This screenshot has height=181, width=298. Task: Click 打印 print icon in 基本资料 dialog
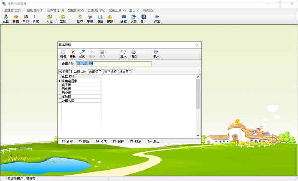point(133,54)
